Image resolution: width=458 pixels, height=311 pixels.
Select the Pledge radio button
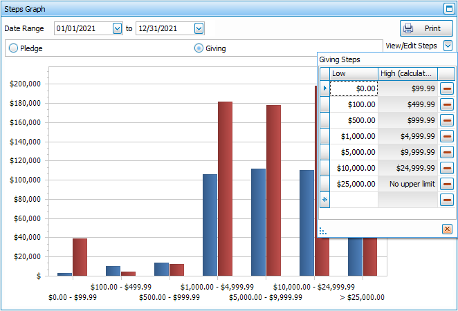coord(13,48)
